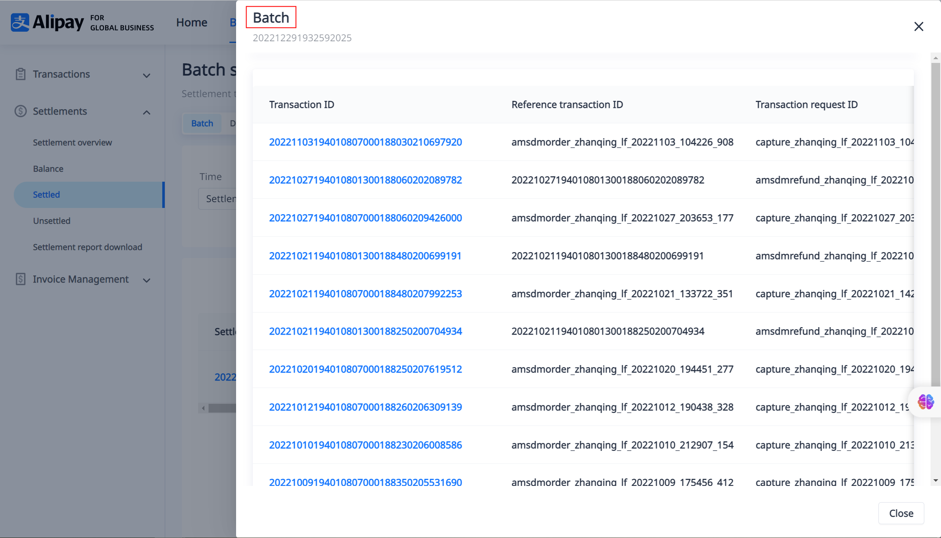Screen dimensions: 941x538
Task: Close drawer with X icon
Action: [918, 27]
